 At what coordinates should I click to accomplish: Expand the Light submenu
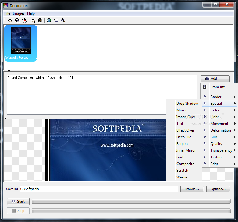tap(219, 117)
